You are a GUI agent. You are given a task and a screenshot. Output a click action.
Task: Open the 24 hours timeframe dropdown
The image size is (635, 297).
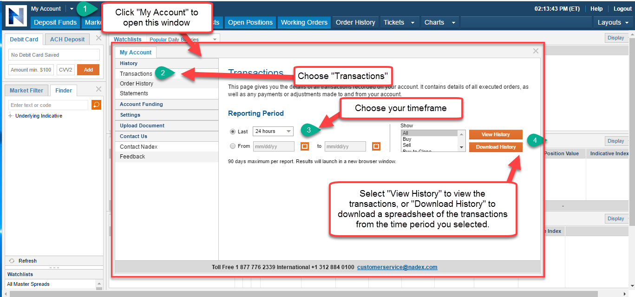pos(273,132)
